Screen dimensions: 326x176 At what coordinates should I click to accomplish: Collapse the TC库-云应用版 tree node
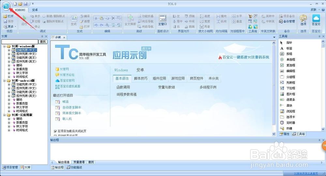coord(4,115)
